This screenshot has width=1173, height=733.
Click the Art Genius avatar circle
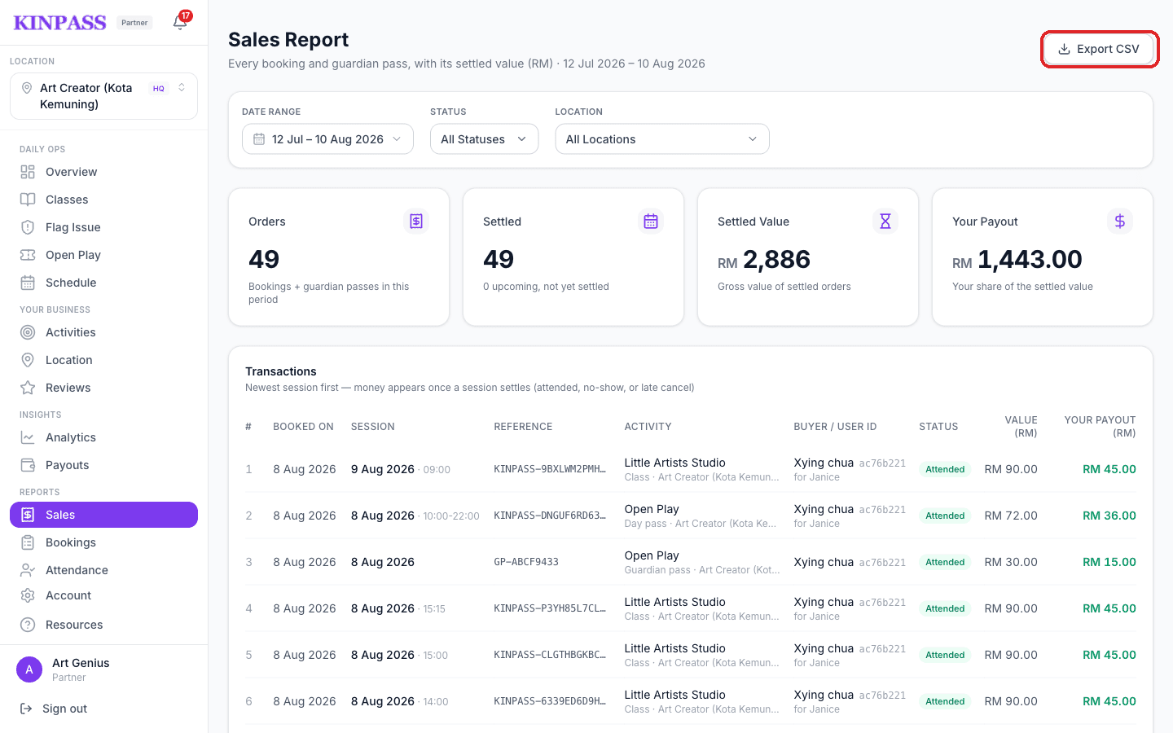[x=29, y=669]
